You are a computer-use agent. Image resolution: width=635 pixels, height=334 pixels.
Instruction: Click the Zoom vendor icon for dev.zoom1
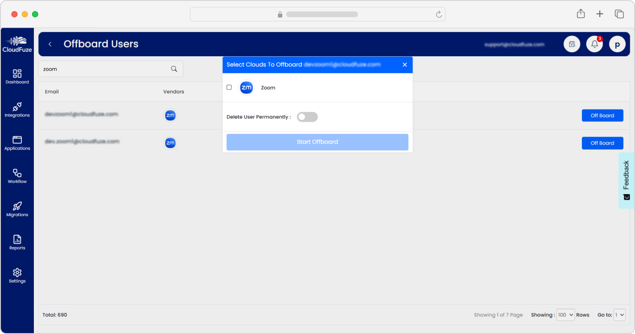click(x=170, y=143)
